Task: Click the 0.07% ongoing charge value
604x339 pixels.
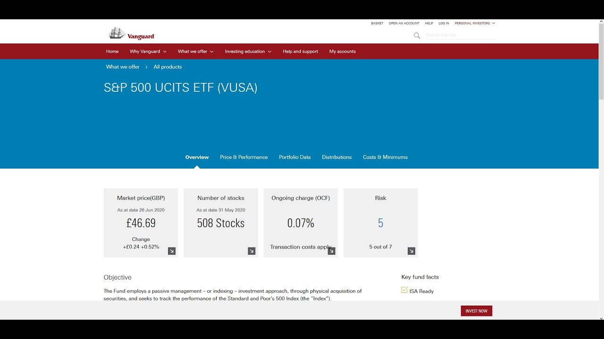Action: pyautogui.click(x=301, y=223)
